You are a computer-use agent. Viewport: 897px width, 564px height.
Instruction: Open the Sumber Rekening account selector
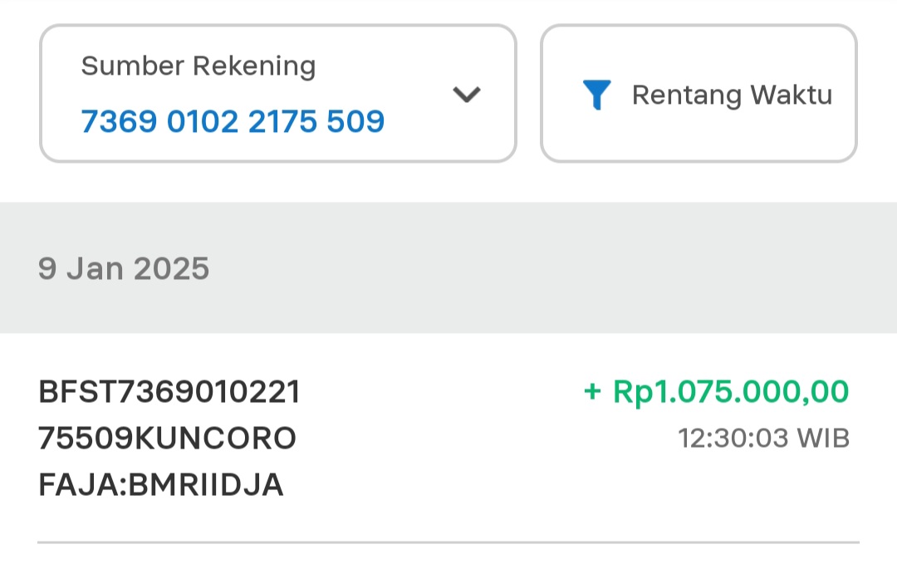[277, 93]
